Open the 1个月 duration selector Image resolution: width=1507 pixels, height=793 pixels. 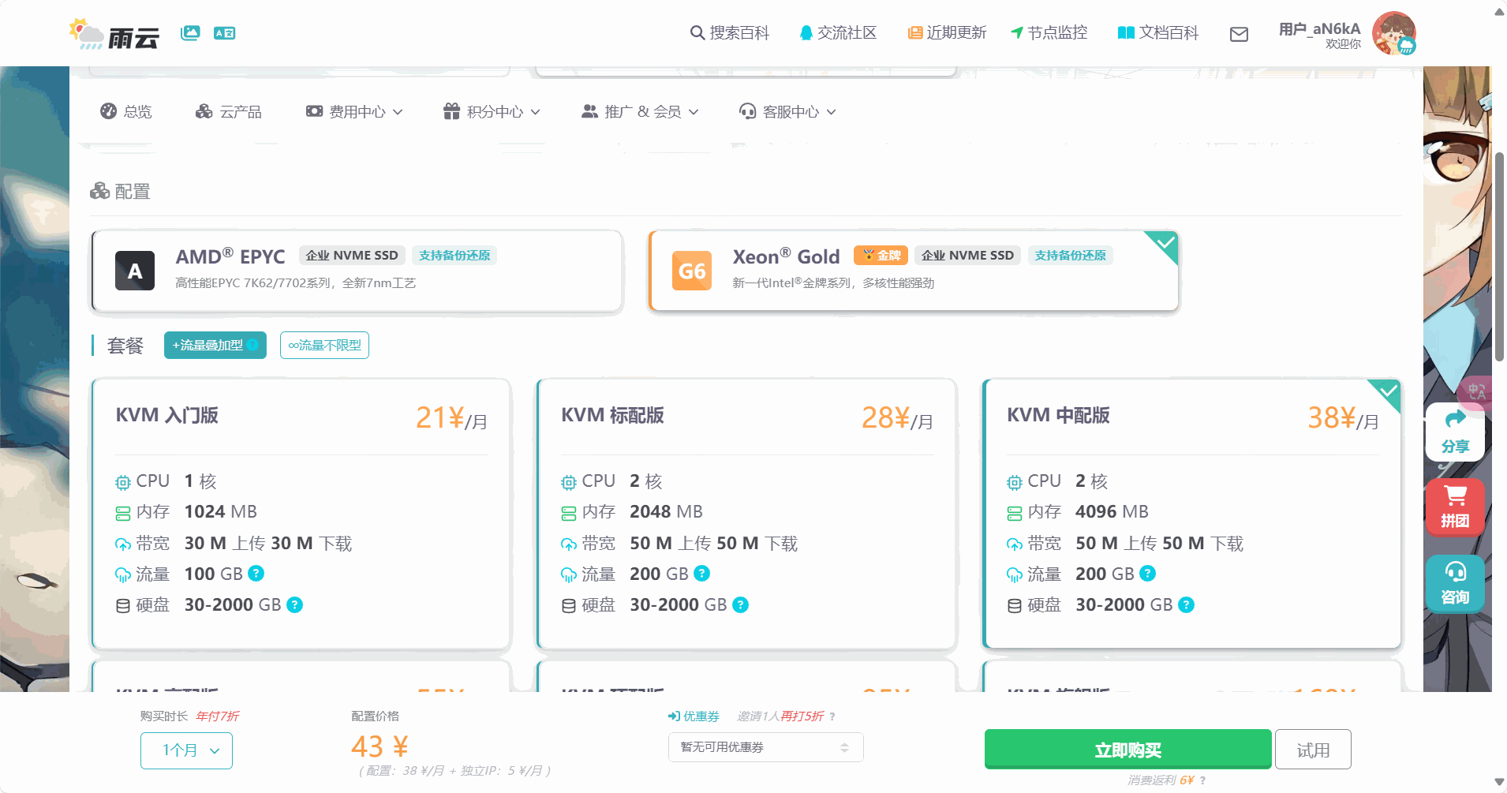pyautogui.click(x=186, y=750)
